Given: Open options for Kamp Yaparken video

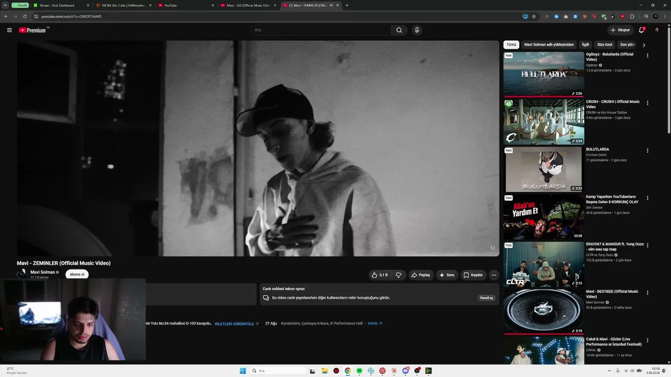Looking at the screenshot, I should pos(647,198).
